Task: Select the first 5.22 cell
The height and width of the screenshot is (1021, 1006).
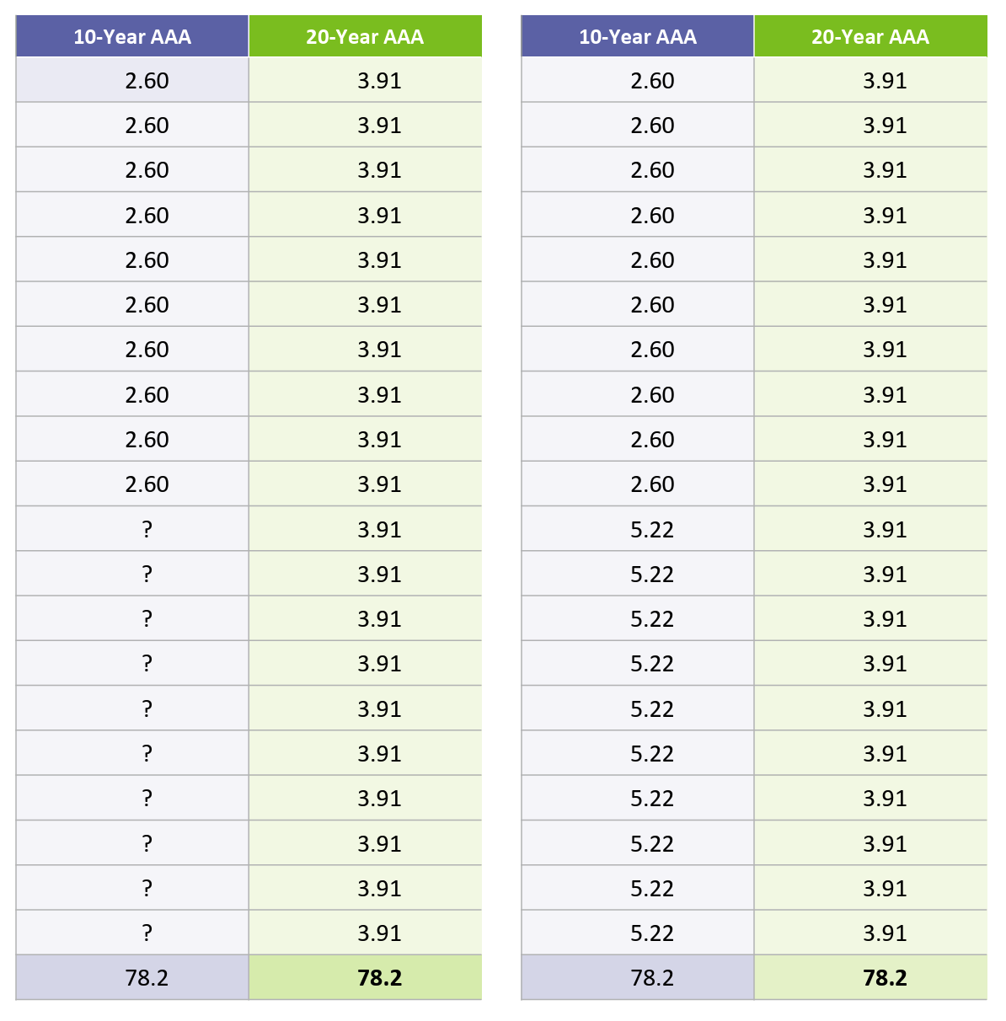Action: point(653,529)
